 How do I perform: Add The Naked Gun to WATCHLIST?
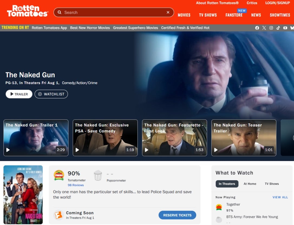51,94
